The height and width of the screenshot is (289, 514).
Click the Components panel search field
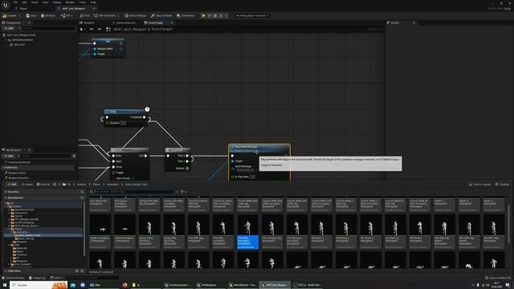coord(47,29)
